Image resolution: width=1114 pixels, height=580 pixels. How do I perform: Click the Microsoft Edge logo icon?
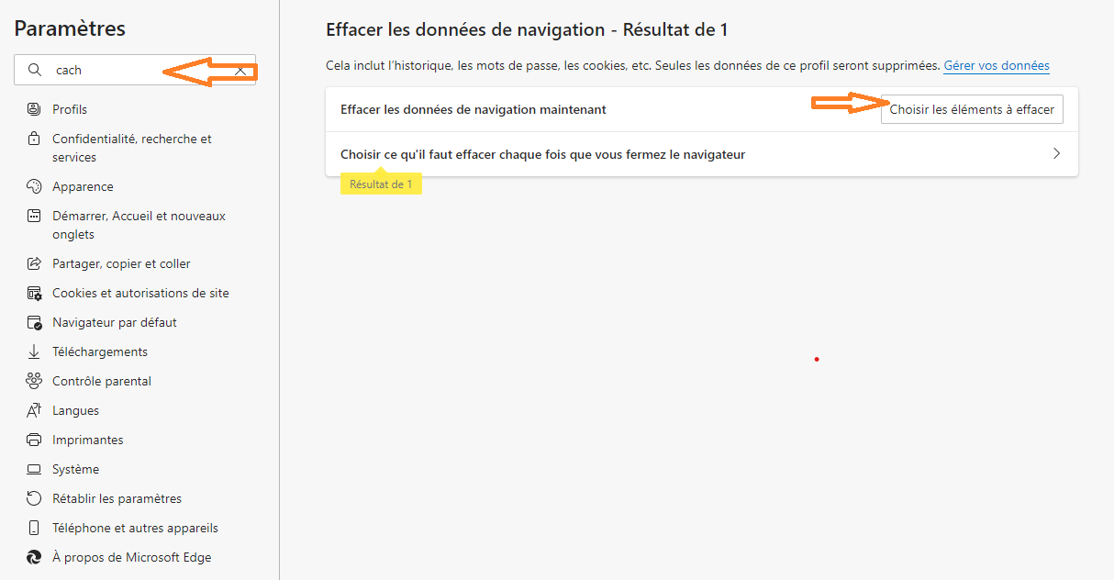[34, 557]
